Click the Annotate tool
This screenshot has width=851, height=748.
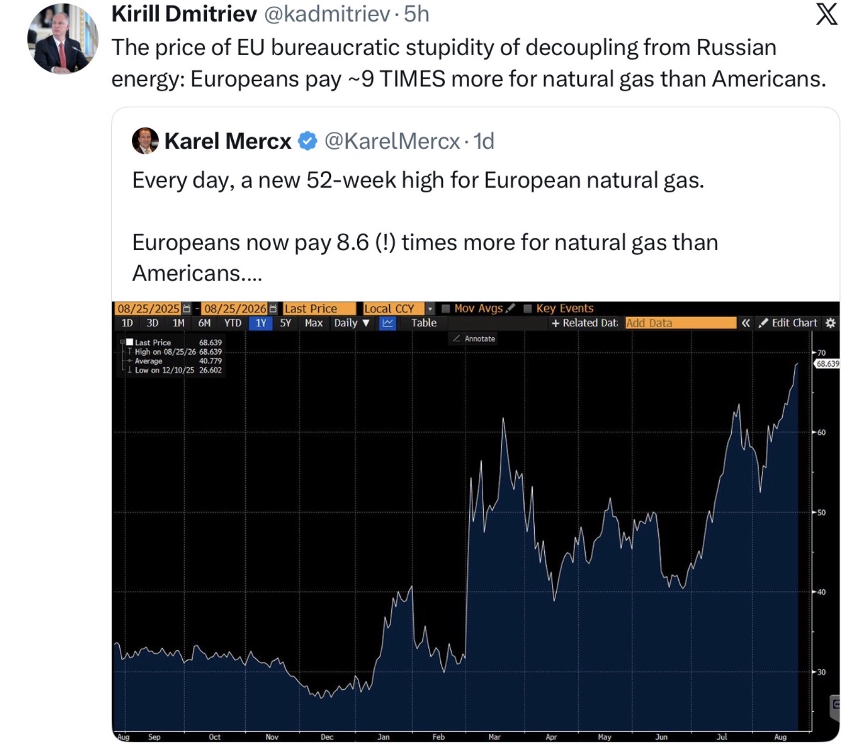[x=474, y=339]
